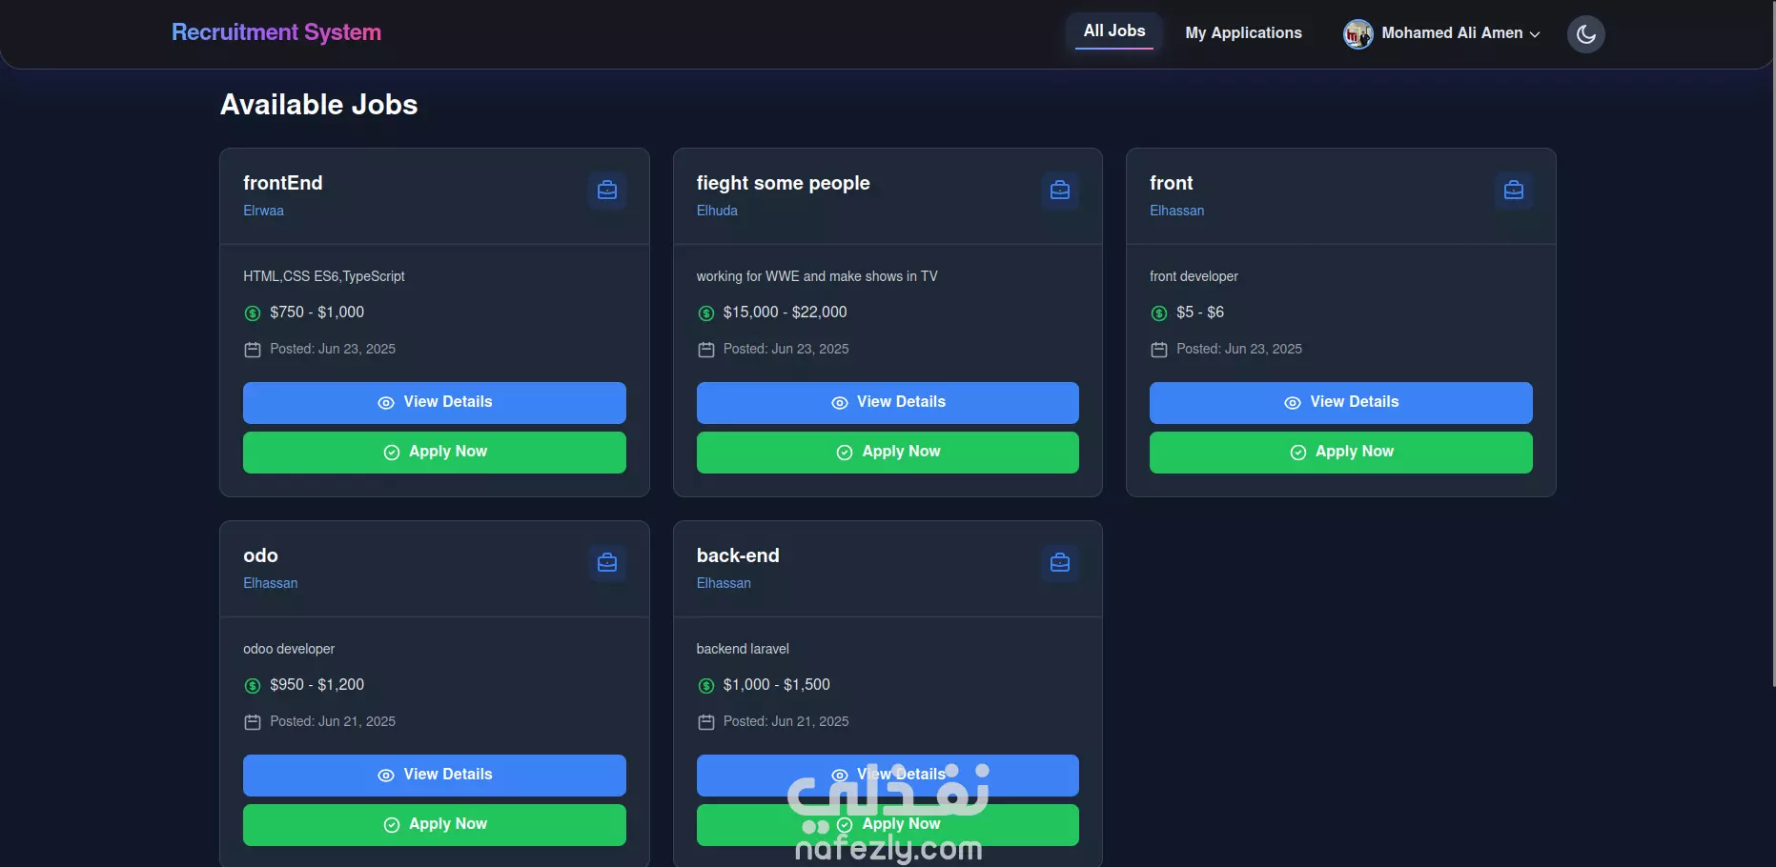The width and height of the screenshot is (1776, 867).
Task: Apply now to the back-end job
Action: pos(888,825)
